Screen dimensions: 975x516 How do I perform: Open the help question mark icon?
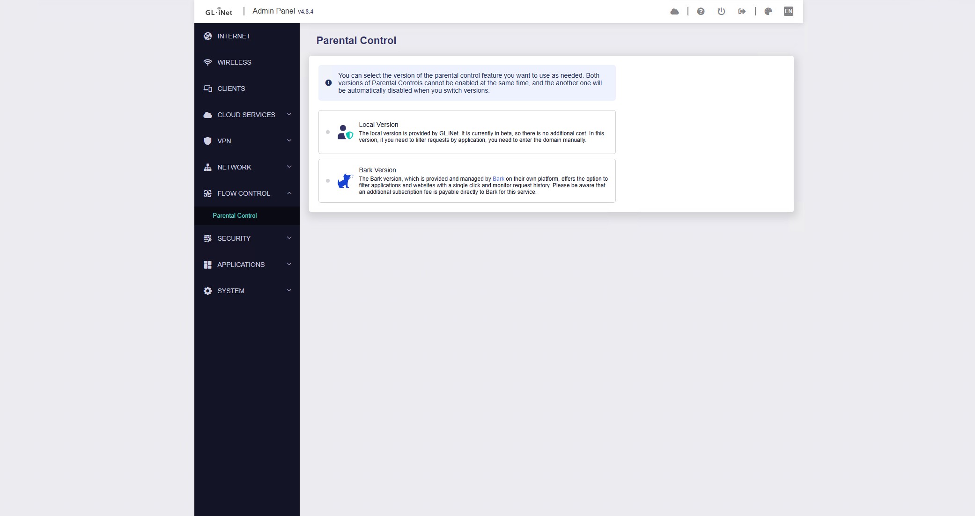pos(701,11)
